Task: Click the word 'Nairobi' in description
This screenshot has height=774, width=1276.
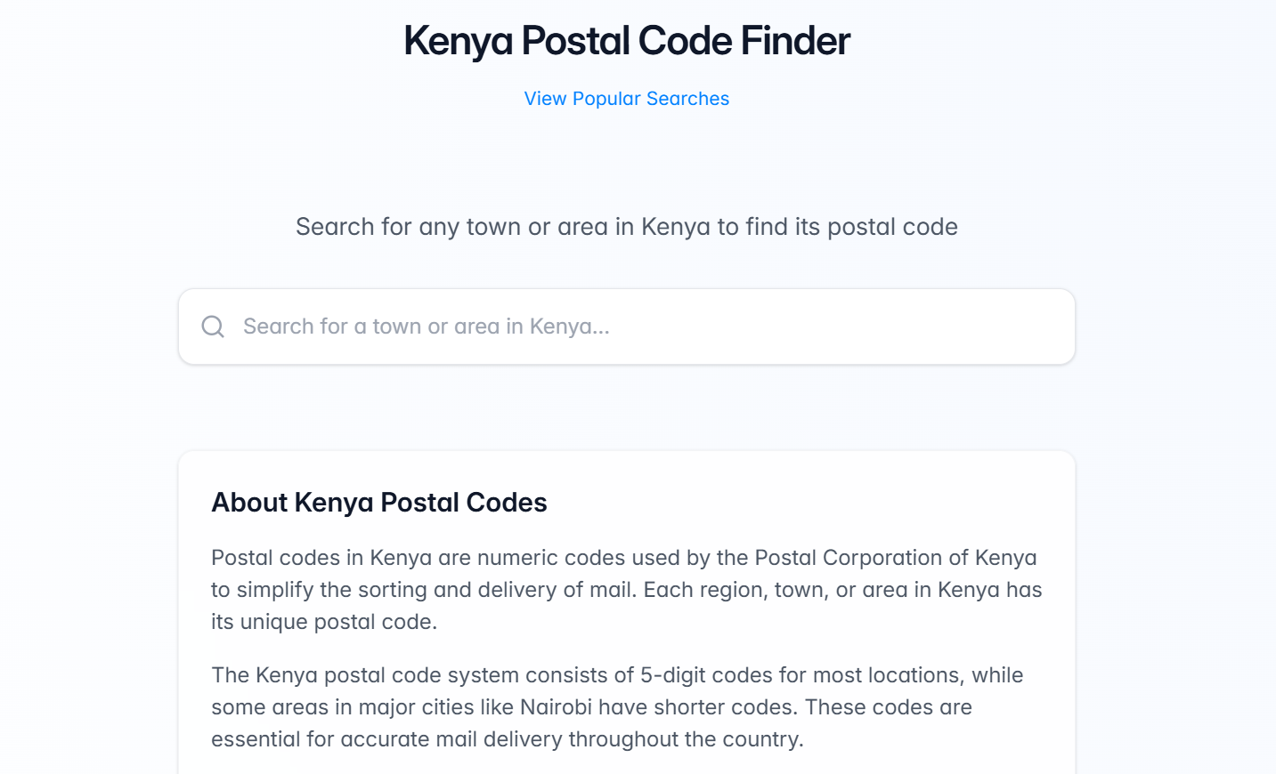Action: click(556, 707)
